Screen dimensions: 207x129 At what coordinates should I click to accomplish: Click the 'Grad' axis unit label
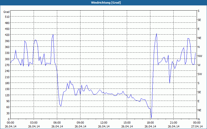(6, 12)
